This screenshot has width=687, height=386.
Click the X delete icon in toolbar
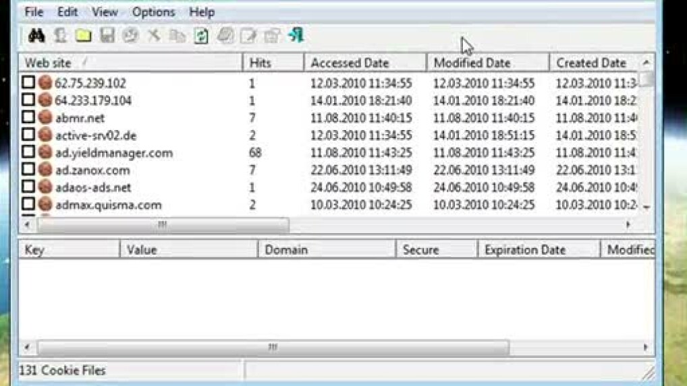click(154, 36)
